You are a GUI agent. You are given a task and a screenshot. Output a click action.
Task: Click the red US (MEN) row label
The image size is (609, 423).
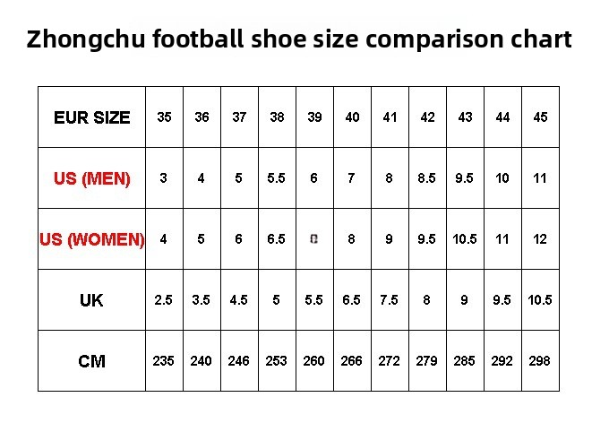pos(91,178)
